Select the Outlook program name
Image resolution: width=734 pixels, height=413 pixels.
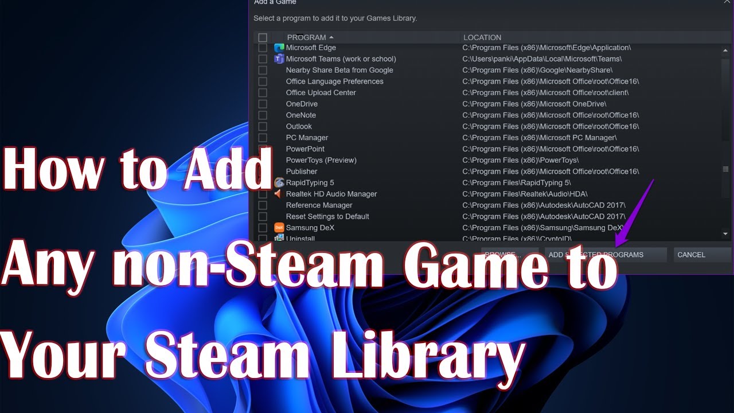(299, 126)
